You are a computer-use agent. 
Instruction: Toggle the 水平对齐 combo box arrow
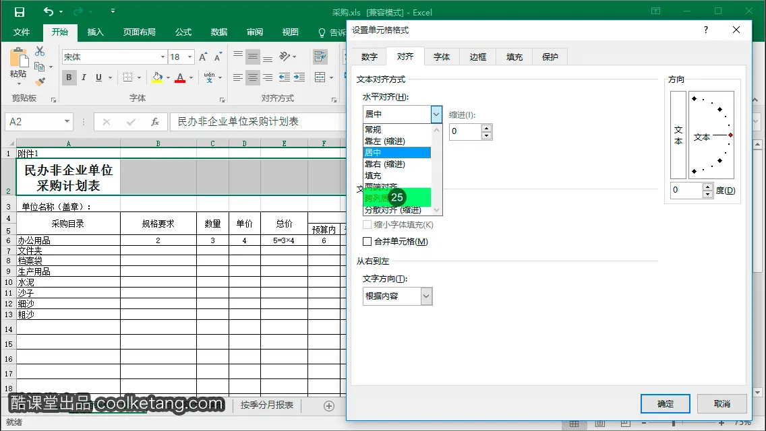click(436, 114)
